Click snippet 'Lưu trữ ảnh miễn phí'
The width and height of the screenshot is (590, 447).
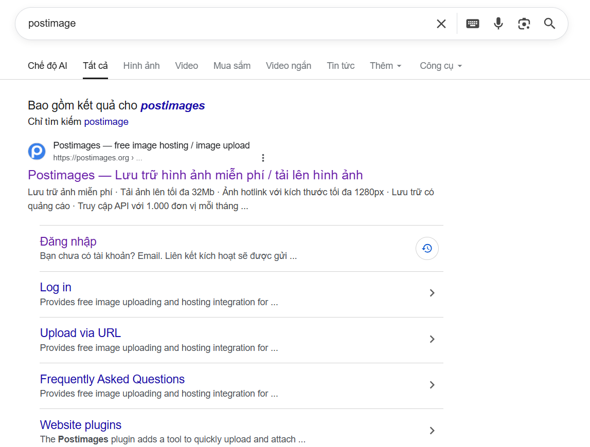(x=70, y=192)
